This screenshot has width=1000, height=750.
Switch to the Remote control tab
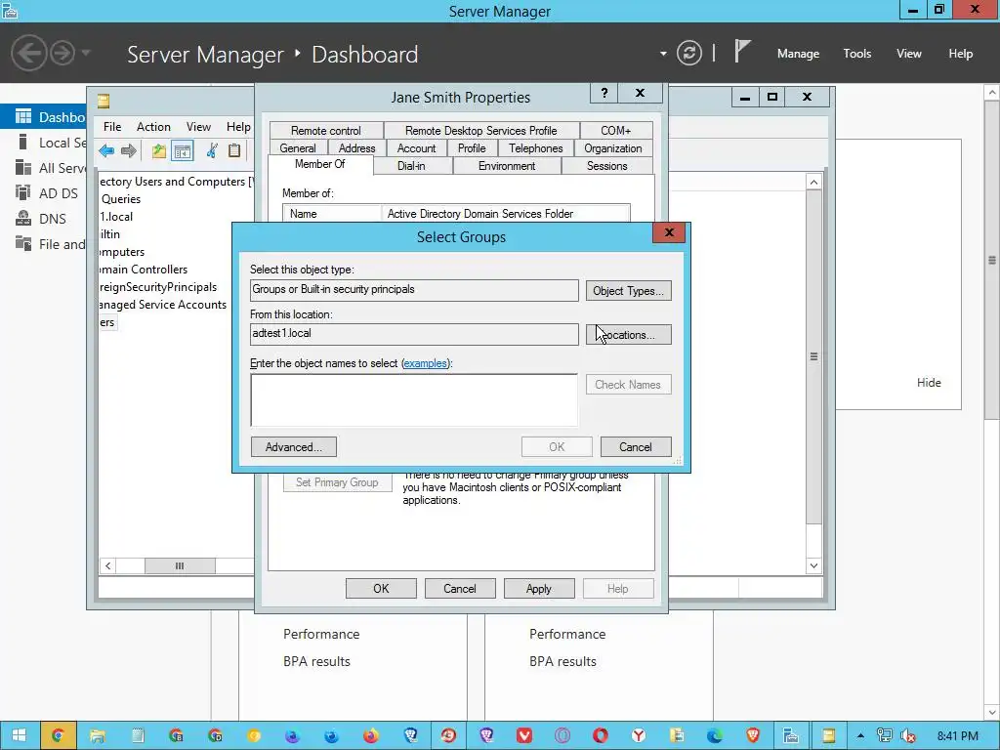pyautogui.click(x=326, y=131)
